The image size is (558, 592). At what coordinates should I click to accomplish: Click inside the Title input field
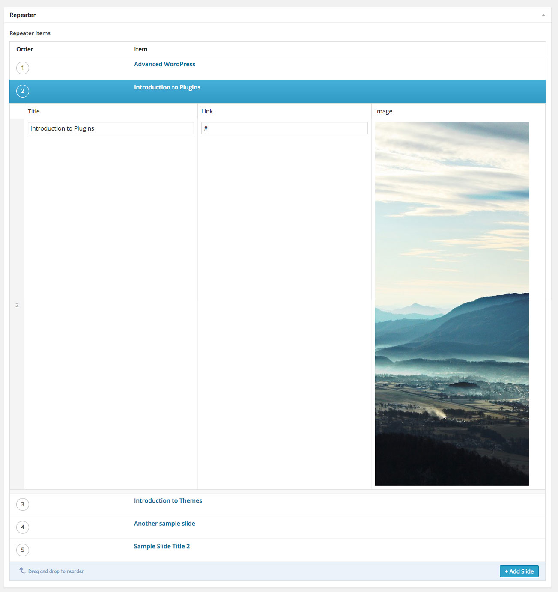pyautogui.click(x=110, y=128)
